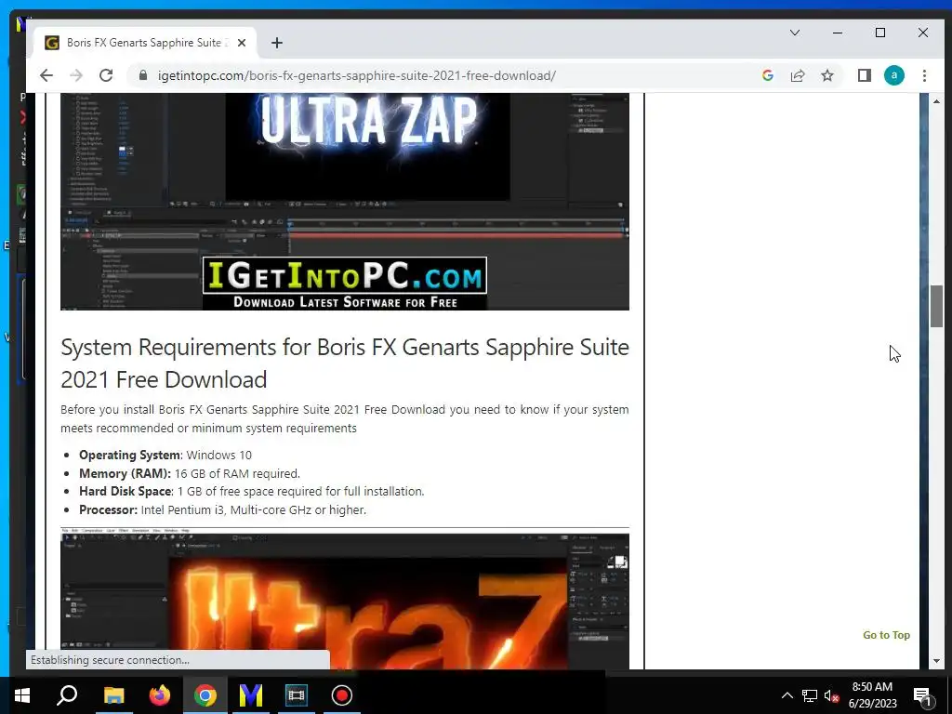Expand the tab search chevron
Image resolution: width=952 pixels, height=714 pixels.
[794, 33]
